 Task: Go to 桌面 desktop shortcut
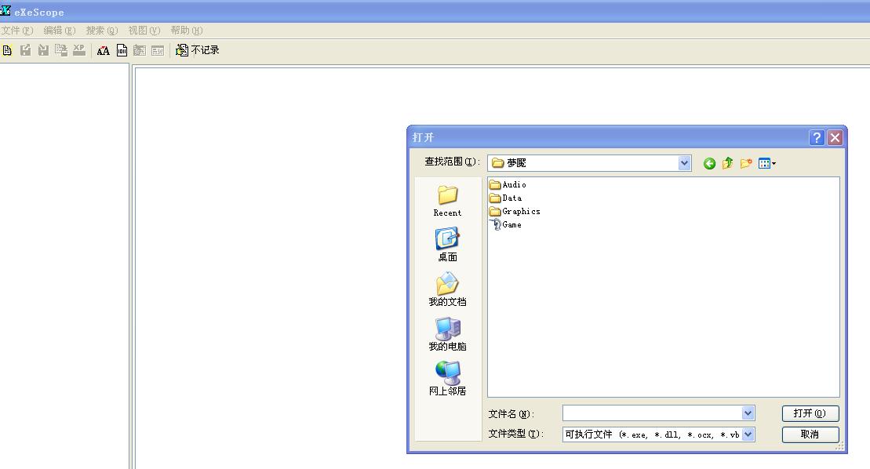tap(447, 245)
